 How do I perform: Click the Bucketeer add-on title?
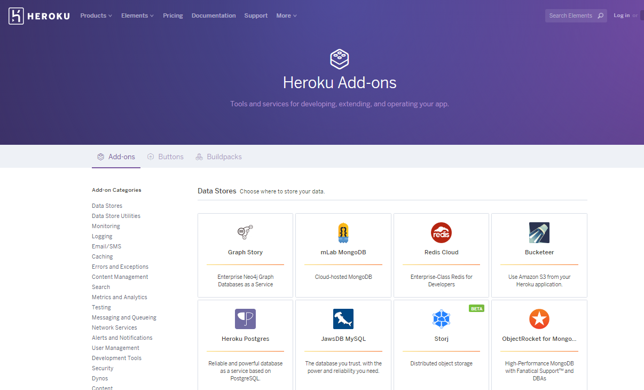tap(539, 252)
